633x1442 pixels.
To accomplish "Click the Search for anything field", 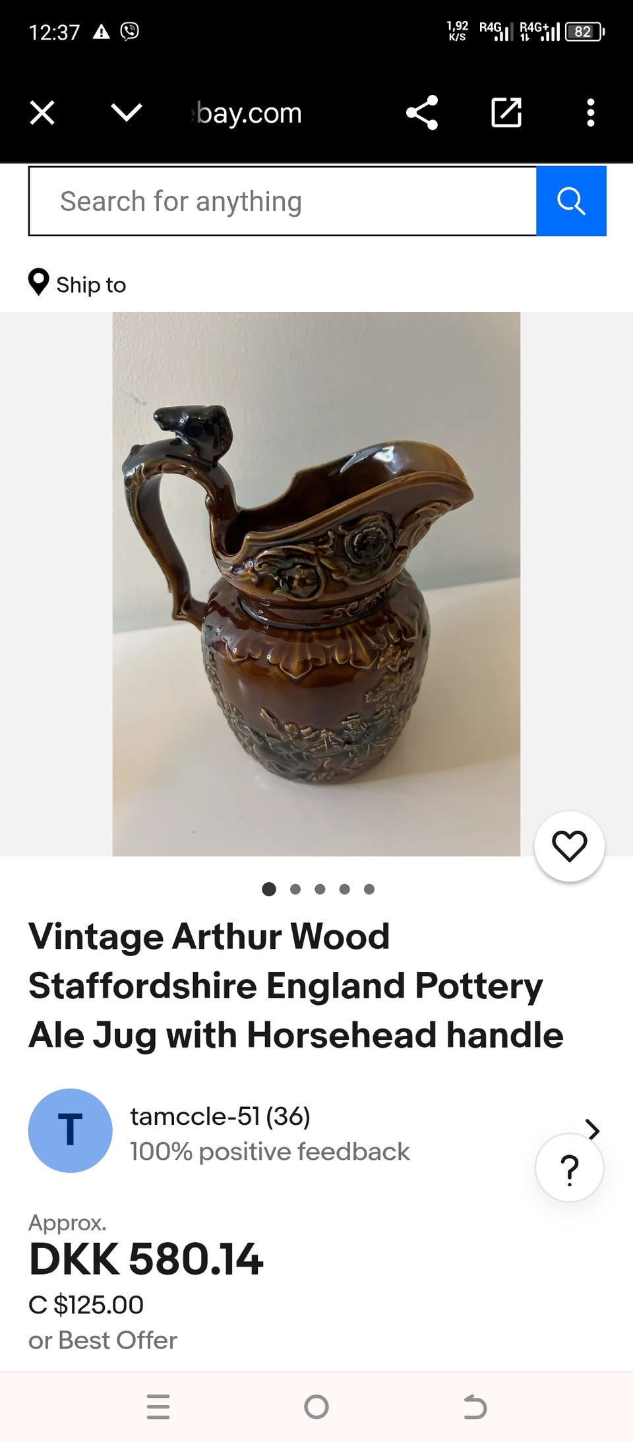I will pyautogui.click(x=283, y=201).
